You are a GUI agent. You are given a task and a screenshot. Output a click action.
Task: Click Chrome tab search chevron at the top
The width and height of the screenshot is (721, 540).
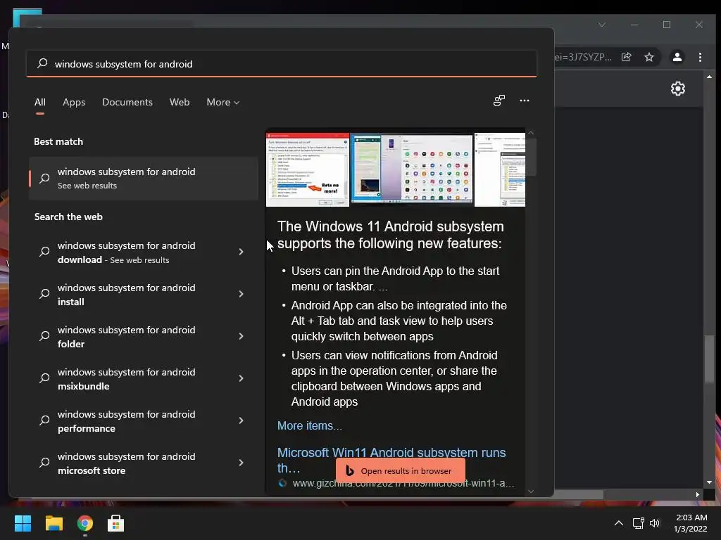coord(602,25)
